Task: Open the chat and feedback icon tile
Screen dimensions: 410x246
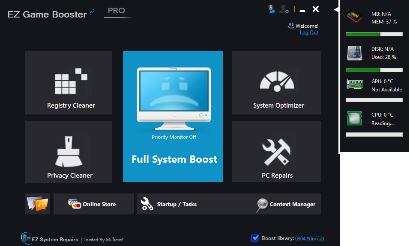Action: (x=37, y=204)
